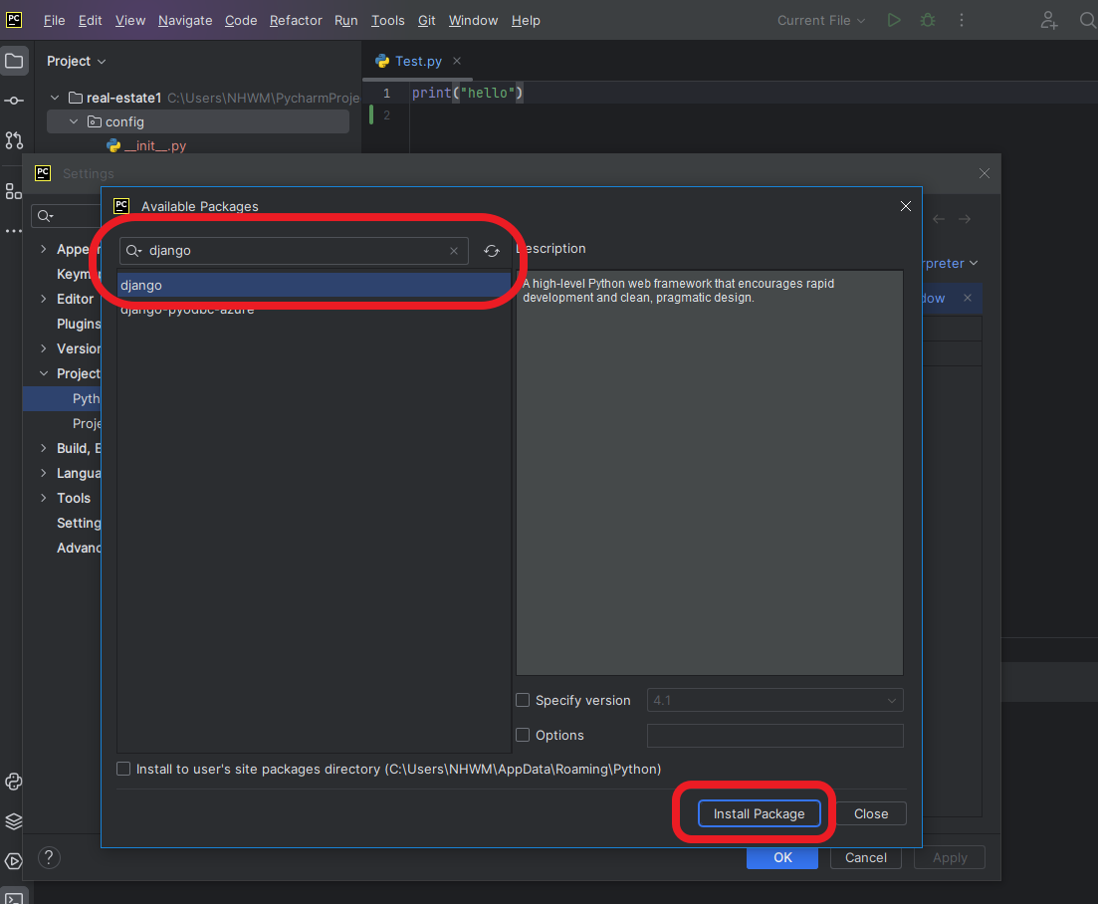Open the File menu
The height and width of the screenshot is (904, 1098).
pos(54,20)
